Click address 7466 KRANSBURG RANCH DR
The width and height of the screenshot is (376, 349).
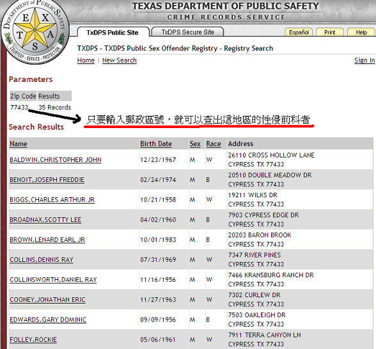click(x=271, y=275)
